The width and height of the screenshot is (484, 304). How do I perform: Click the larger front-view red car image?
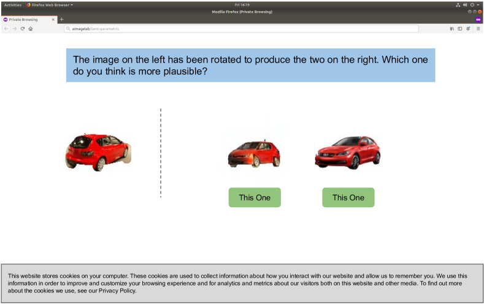348,153
